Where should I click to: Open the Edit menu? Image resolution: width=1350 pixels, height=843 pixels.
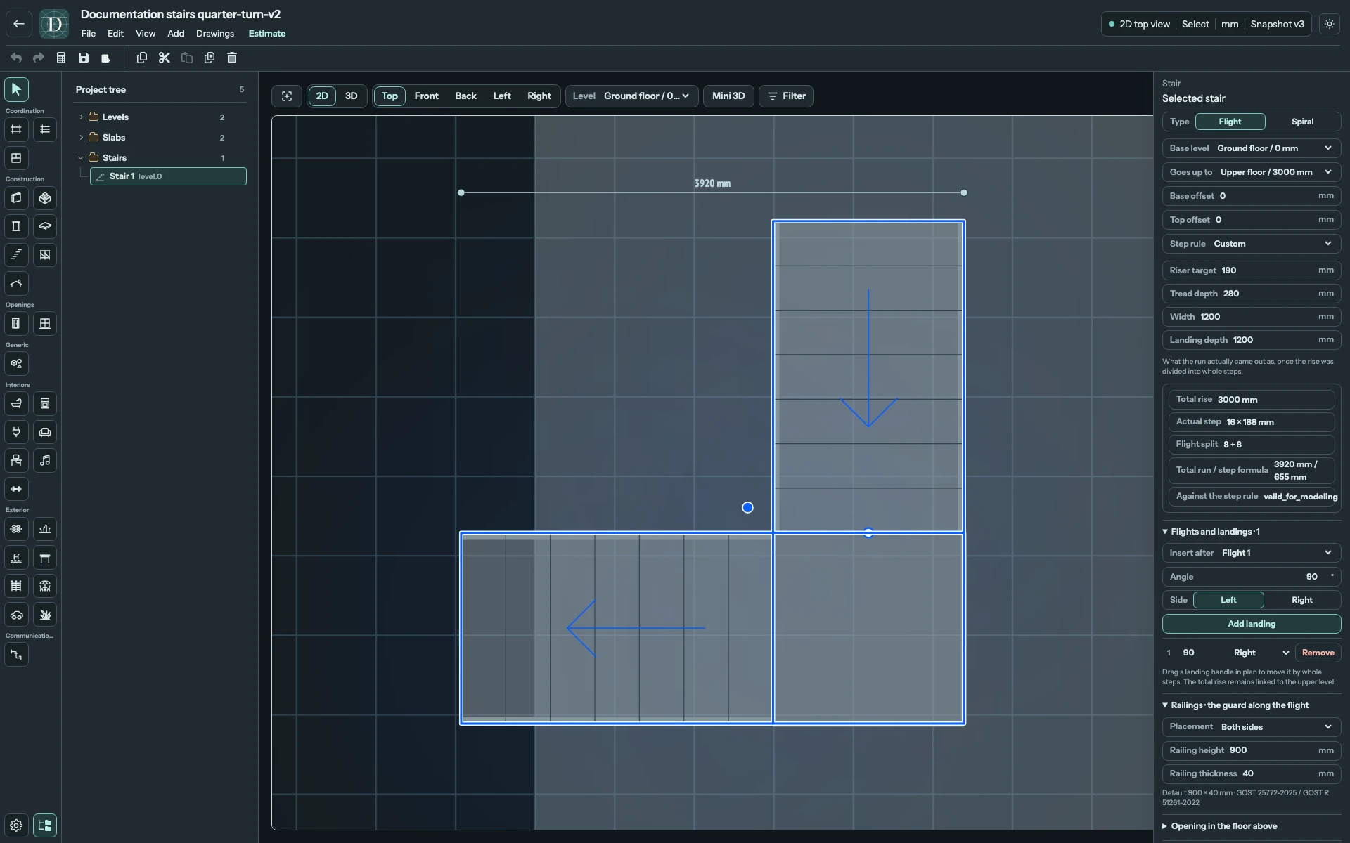click(x=115, y=34)
